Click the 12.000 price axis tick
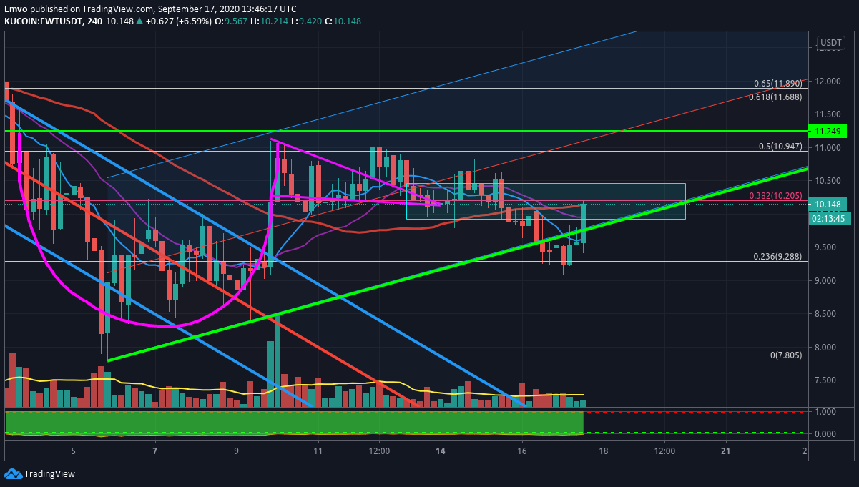The height and width of the screenshot is (487, 859). [827, 81]
